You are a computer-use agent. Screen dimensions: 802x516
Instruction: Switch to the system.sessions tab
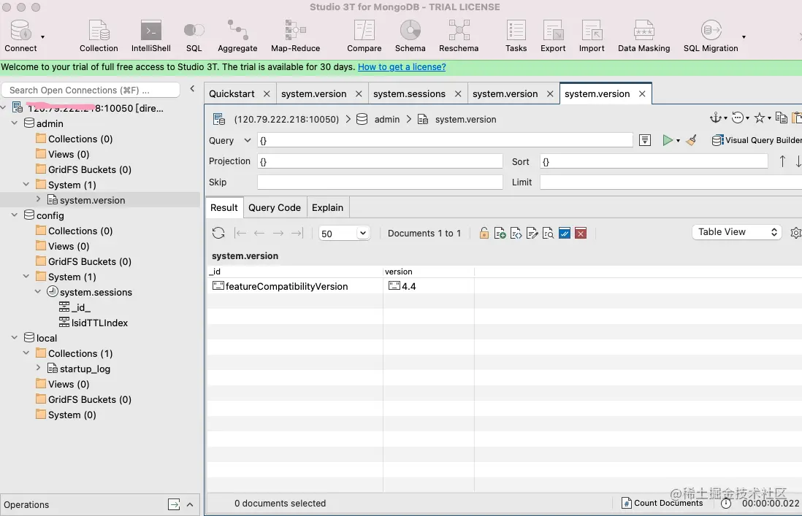pos(409,93)
